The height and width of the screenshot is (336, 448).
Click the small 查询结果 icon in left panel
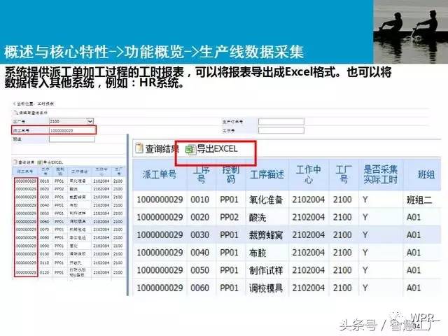[x=15, y=161]
